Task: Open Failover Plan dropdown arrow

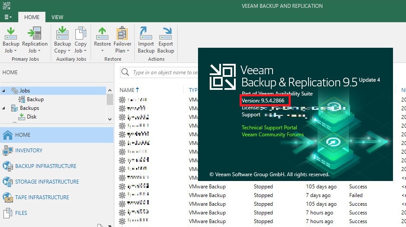Action: pos(128,51)
